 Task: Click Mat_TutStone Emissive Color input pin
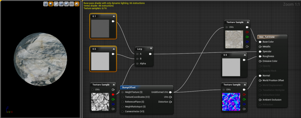click(x=260, y=61)
